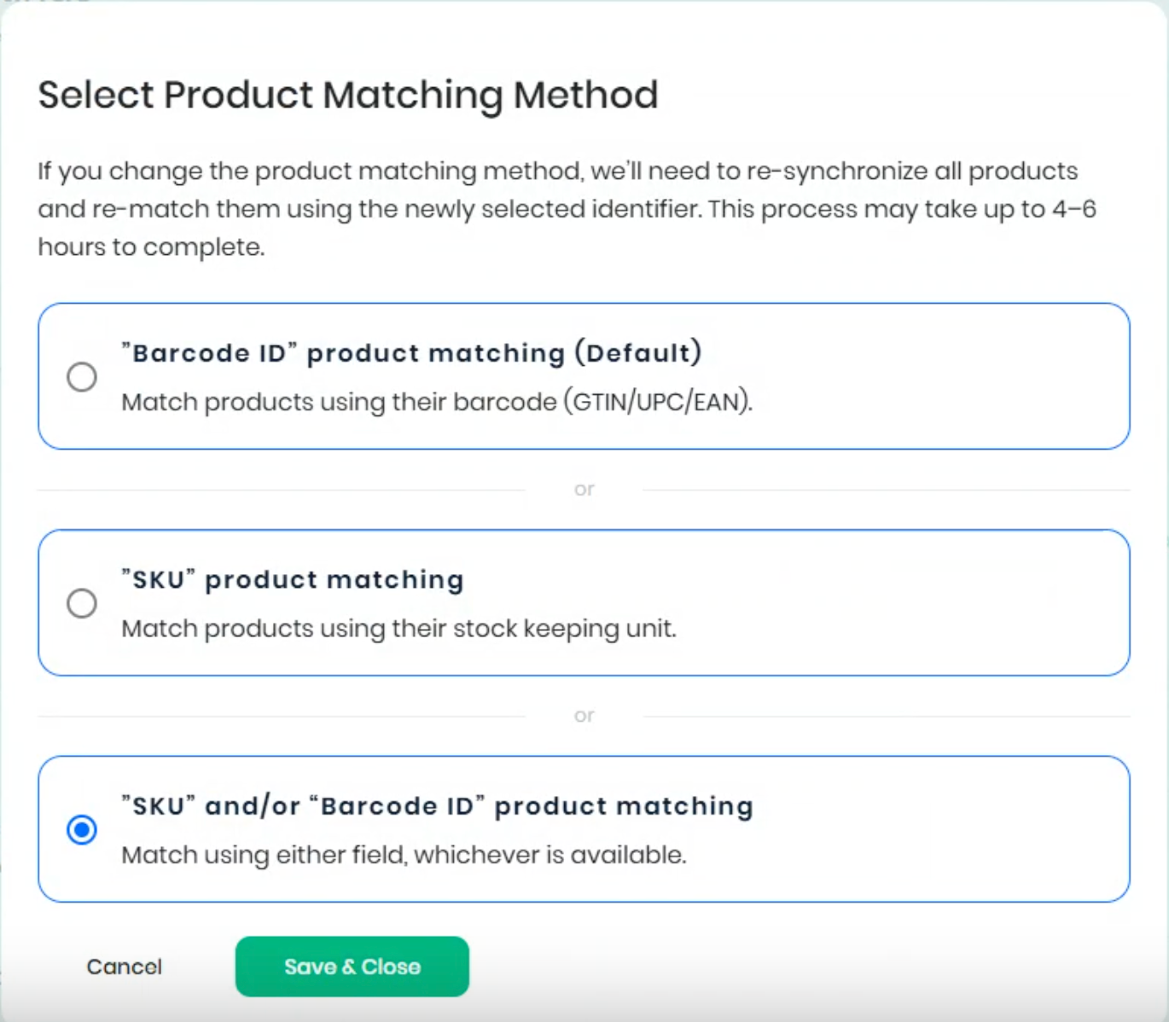The image size is (1169, 1022).
Task: Click the Select Product Matching Method heading
Action: coord(348,95)
